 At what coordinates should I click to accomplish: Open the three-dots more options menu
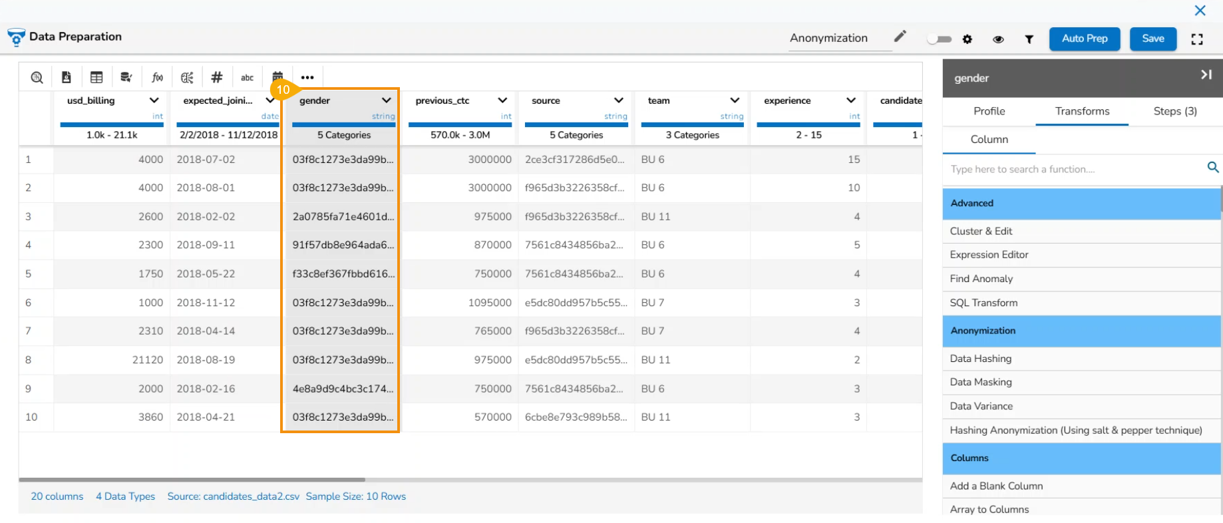click(307, 78)
